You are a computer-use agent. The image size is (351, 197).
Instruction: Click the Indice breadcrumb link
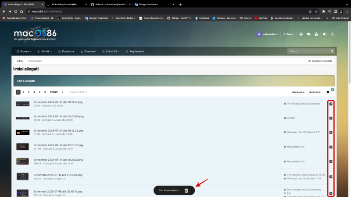tap(20, 61)
